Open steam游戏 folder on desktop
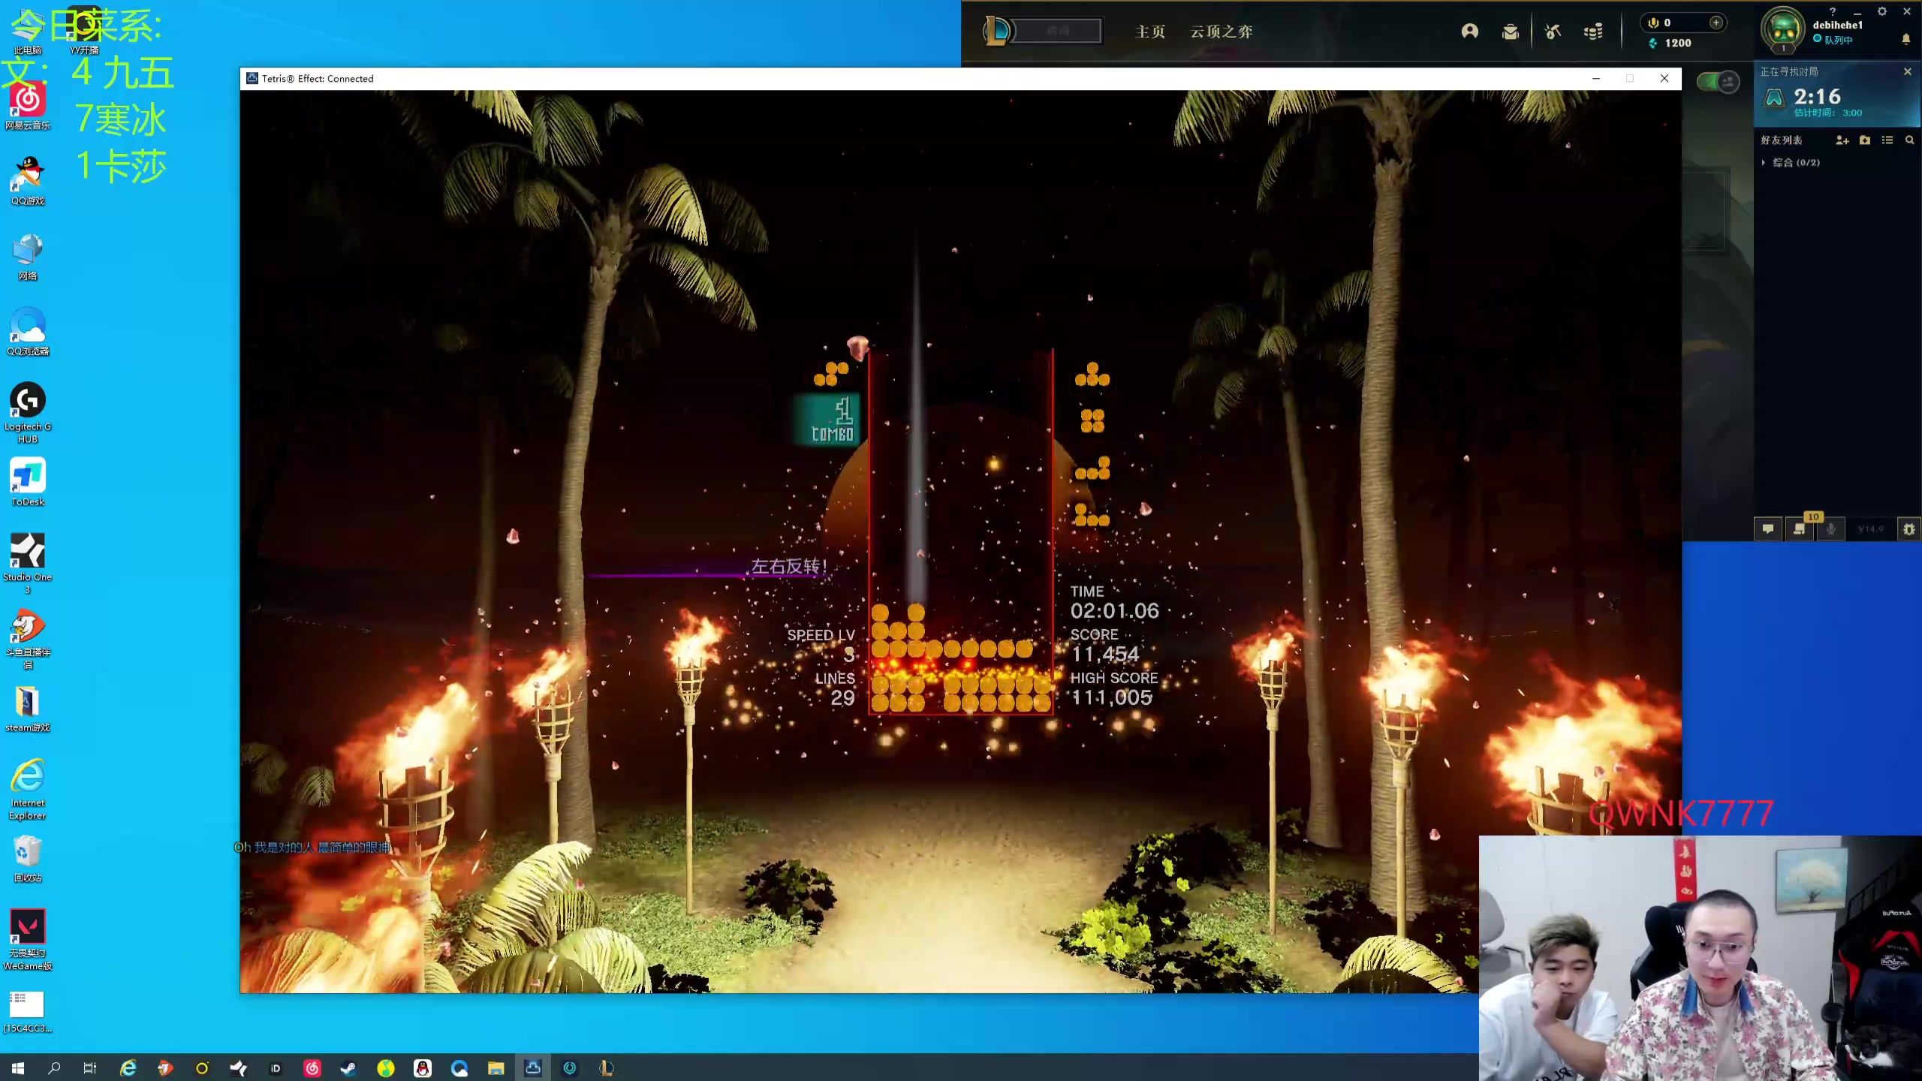 (28, 708)
